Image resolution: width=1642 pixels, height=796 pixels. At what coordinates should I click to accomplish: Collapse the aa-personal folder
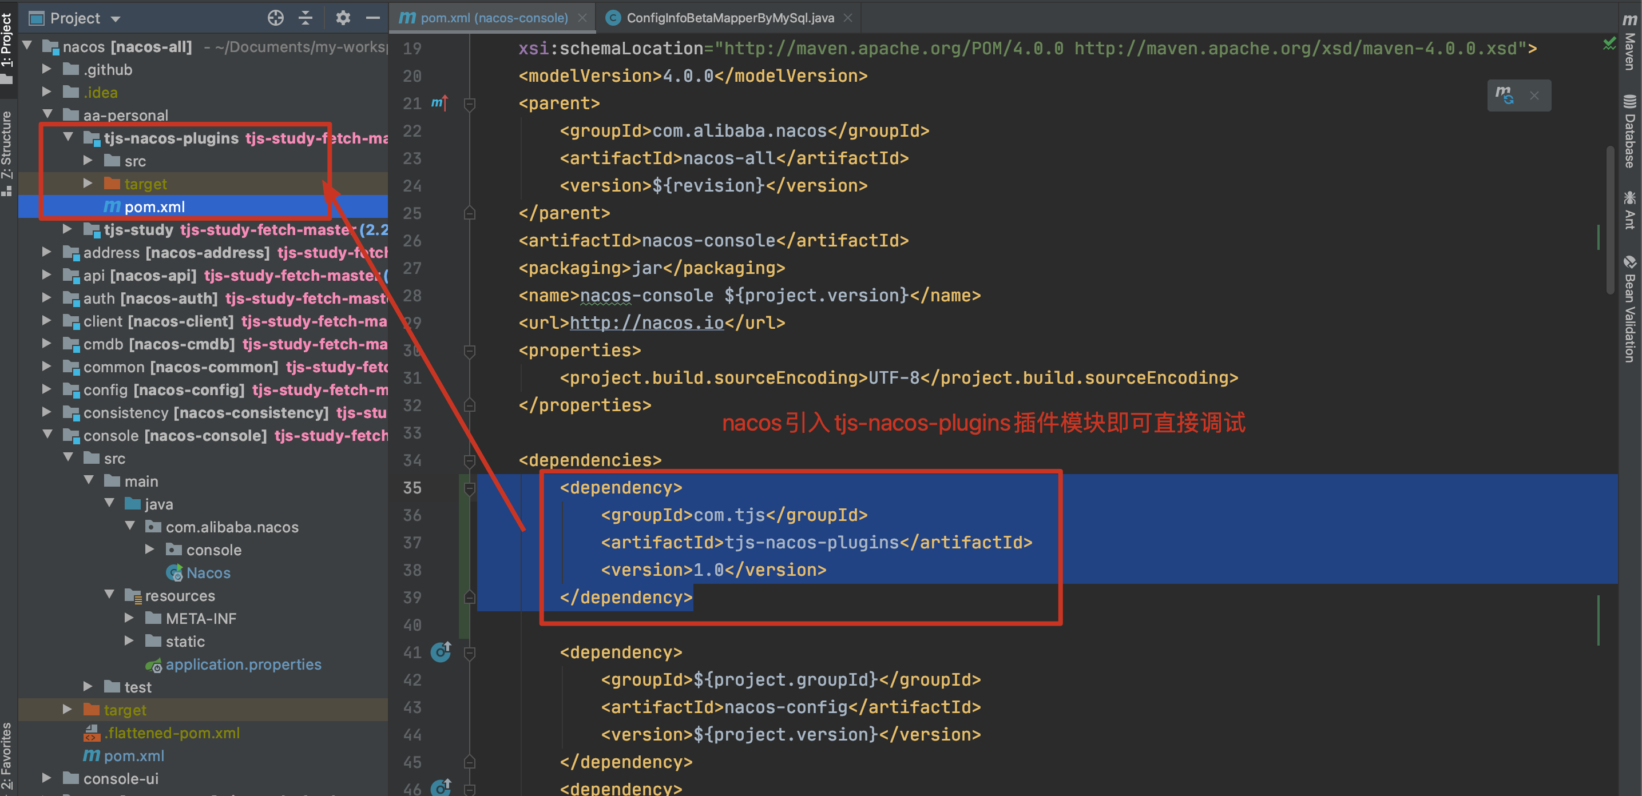pos(48,115)
